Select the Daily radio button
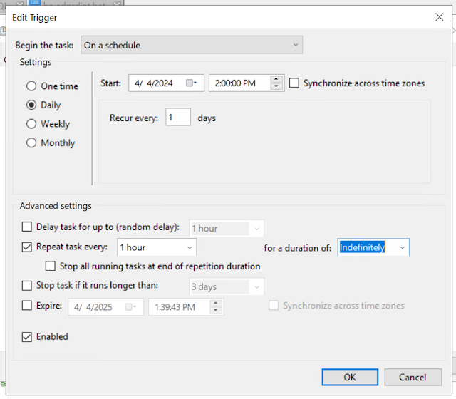 point(31,105)
